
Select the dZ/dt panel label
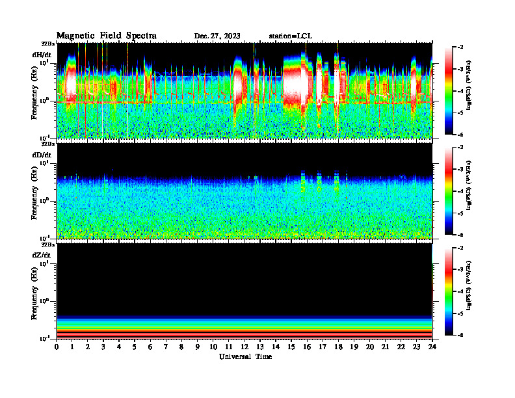tap(42, 255)
